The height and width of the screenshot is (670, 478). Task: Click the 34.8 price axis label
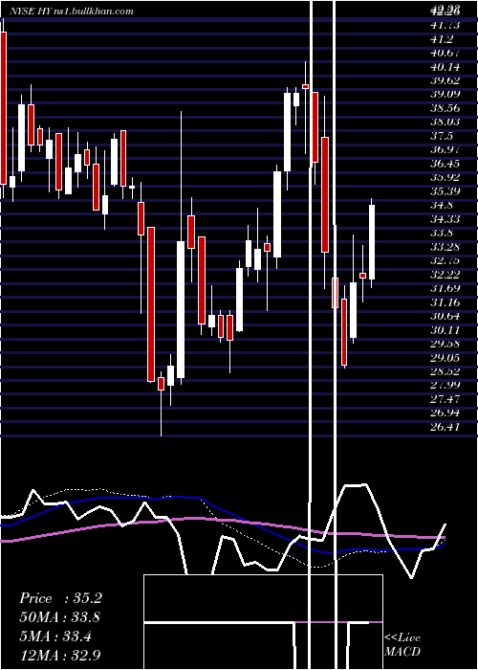click(x=442, y=205)
